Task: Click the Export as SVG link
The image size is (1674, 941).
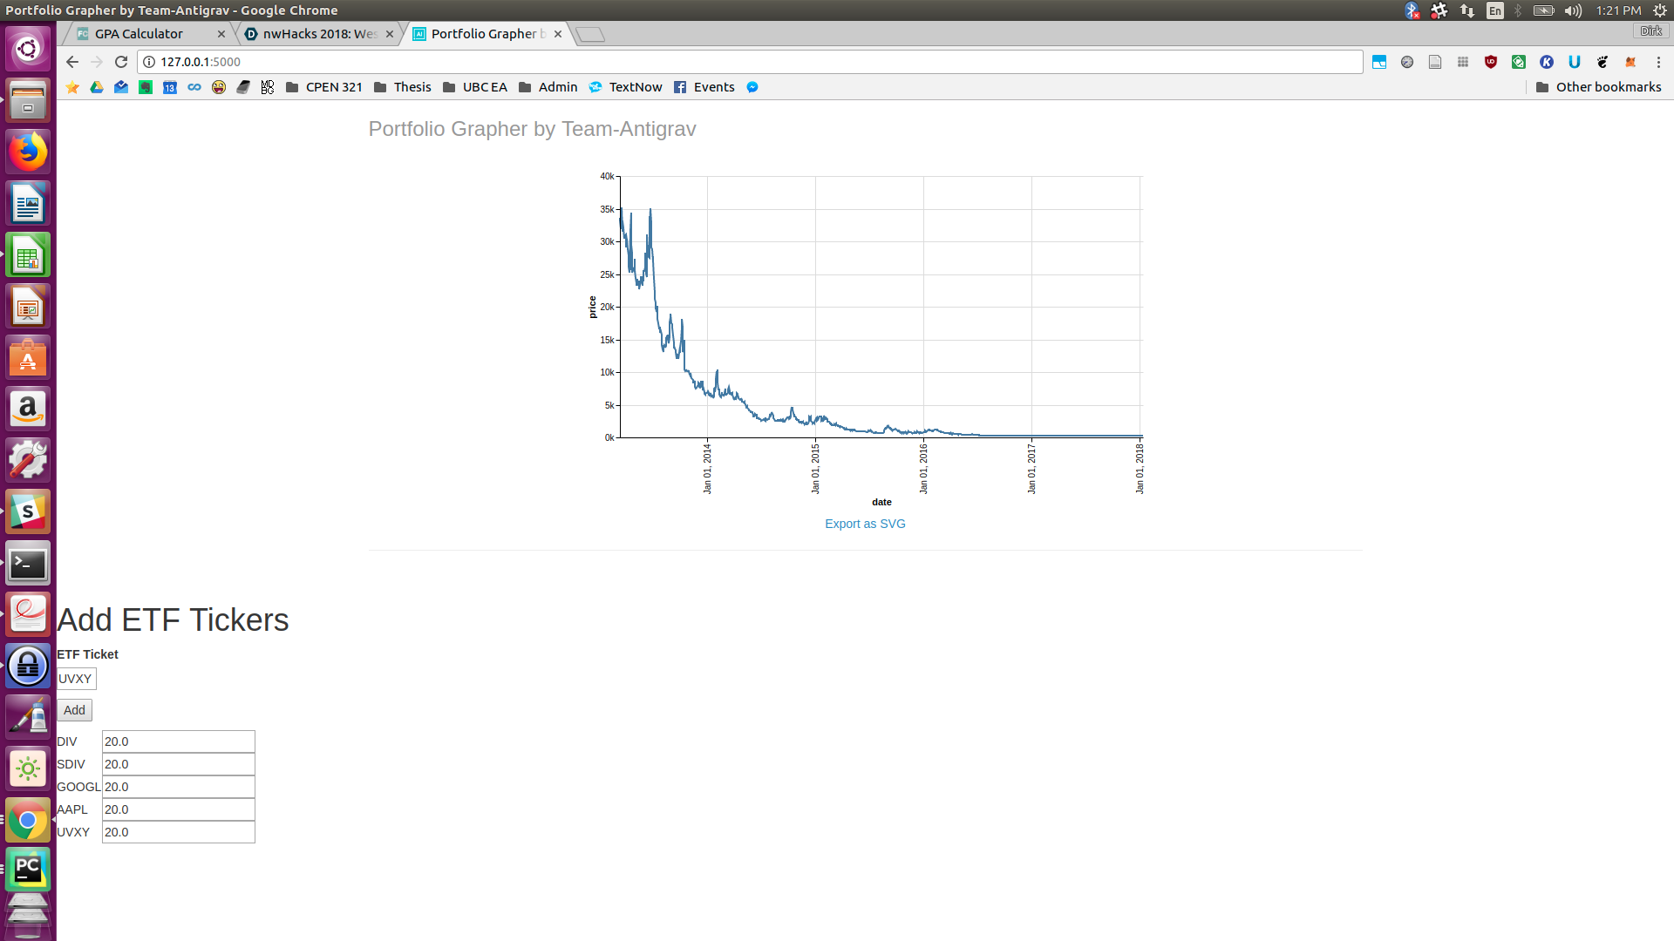Action: (865, 524)
